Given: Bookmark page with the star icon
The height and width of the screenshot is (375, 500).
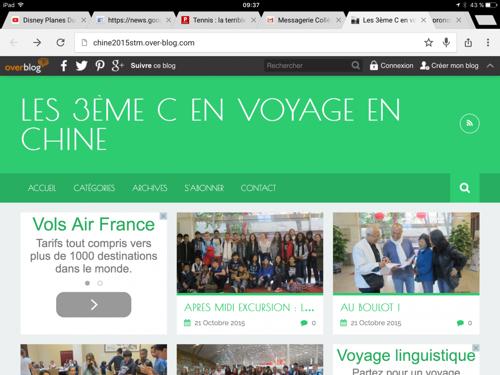Looking at the screenshot, I should (x=428, y=42).
